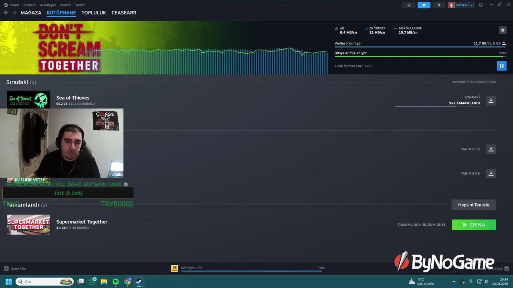
Task: Download the item scheduled for YARIN 4:05
Action: pos(491,174)
